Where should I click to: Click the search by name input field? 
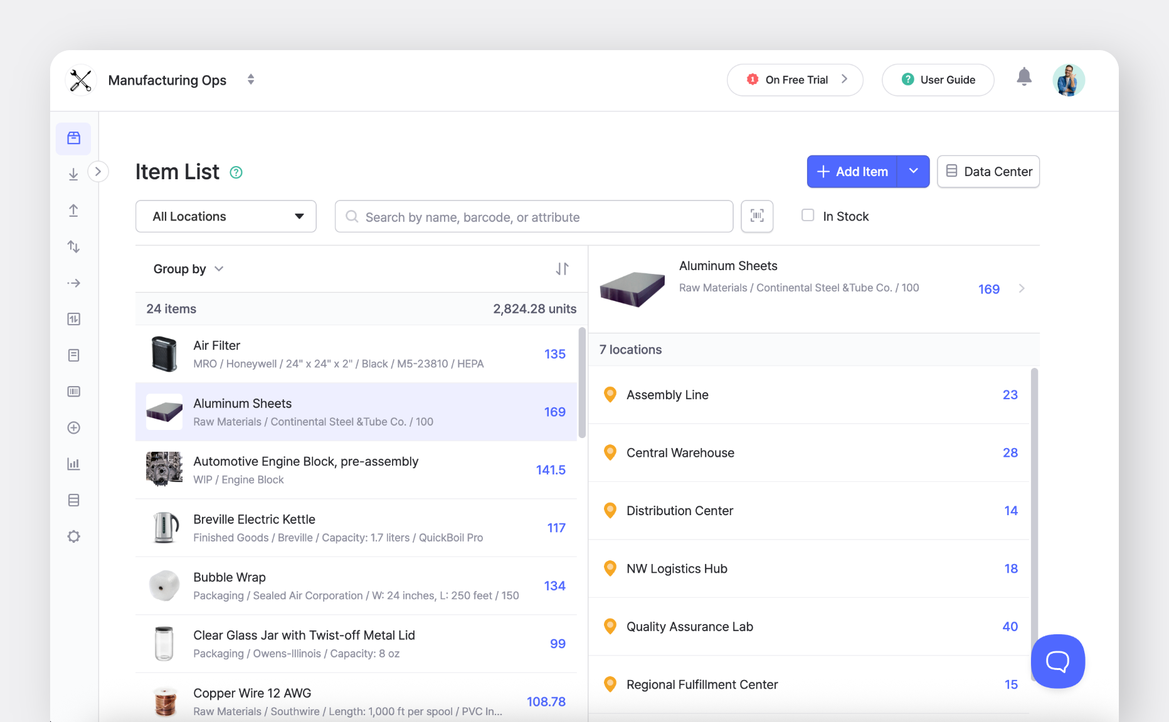click(x=534, y=216)
